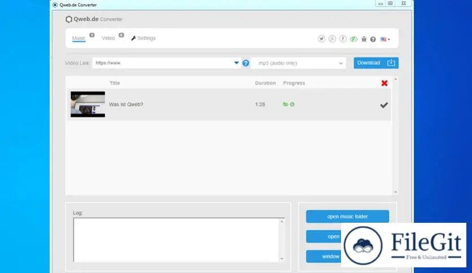Click the open music folder button
The height and width of the screenshot is (273, 472).
point(347,217)
